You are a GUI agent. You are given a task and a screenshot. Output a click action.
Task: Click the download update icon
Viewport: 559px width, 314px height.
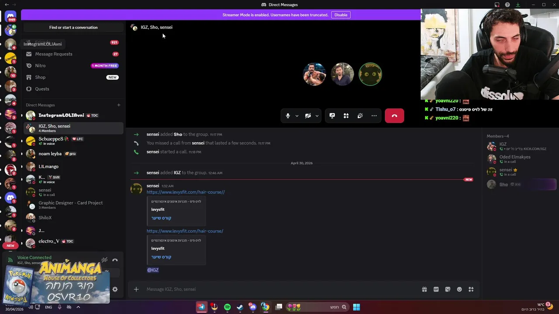pyautogui.click(x=518, y=5)
